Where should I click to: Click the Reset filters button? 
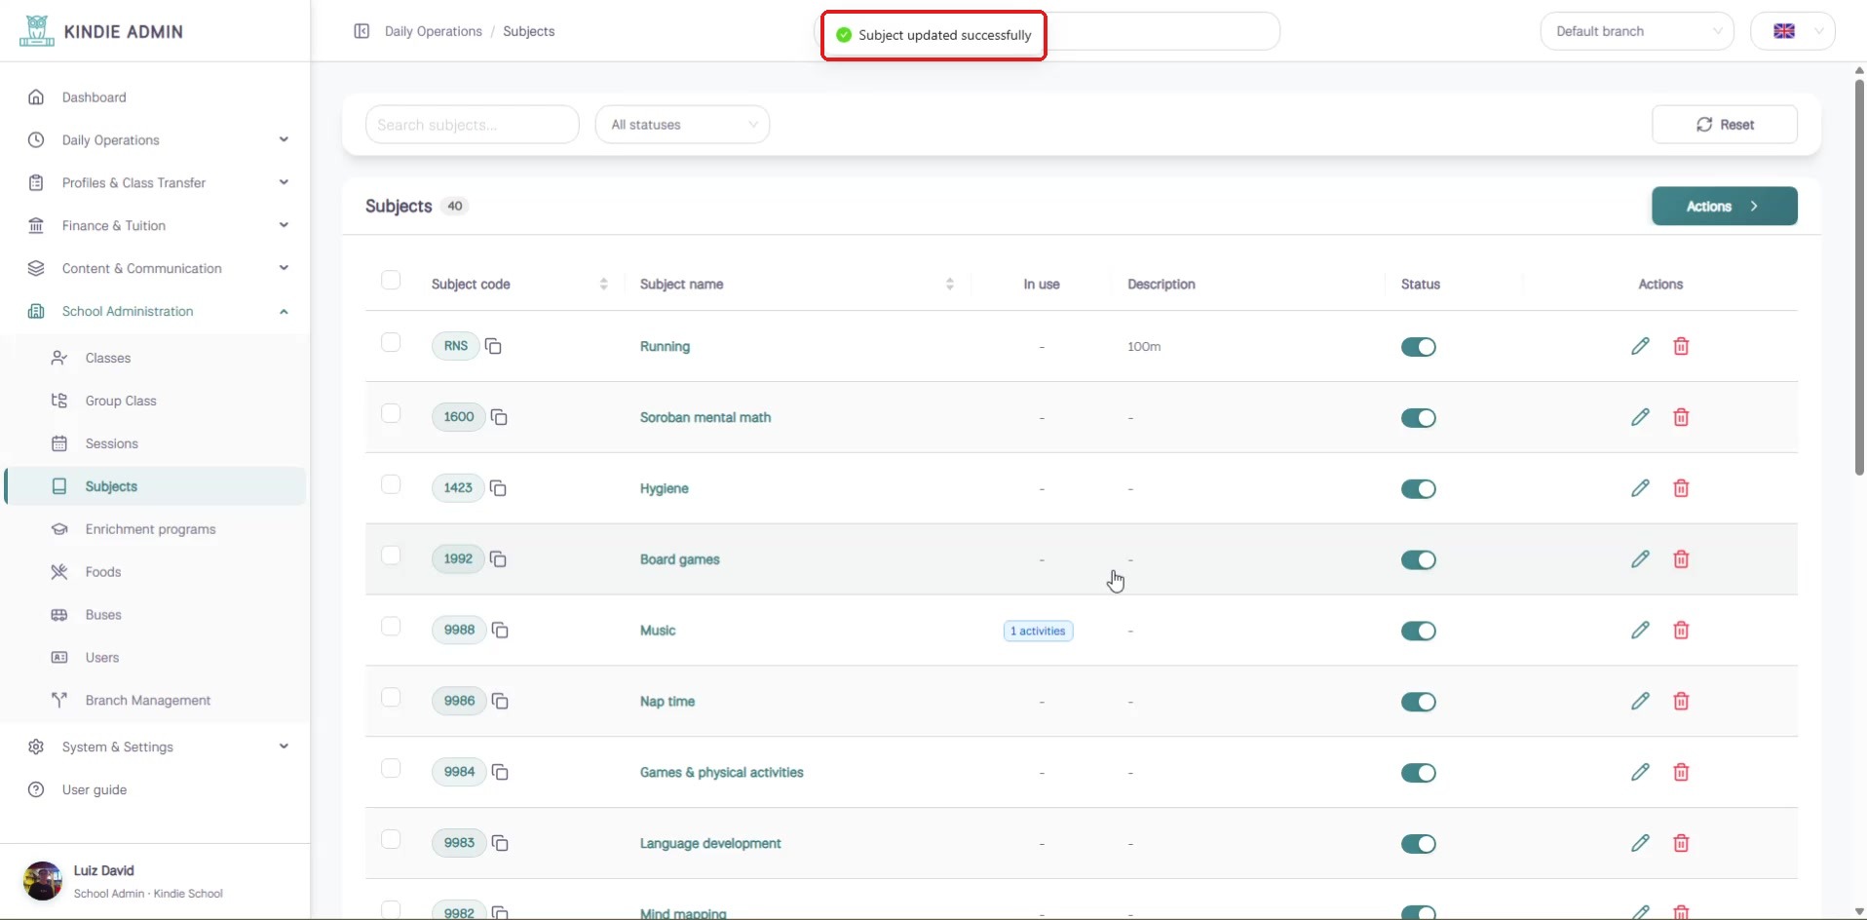[x=1725, y=125]
